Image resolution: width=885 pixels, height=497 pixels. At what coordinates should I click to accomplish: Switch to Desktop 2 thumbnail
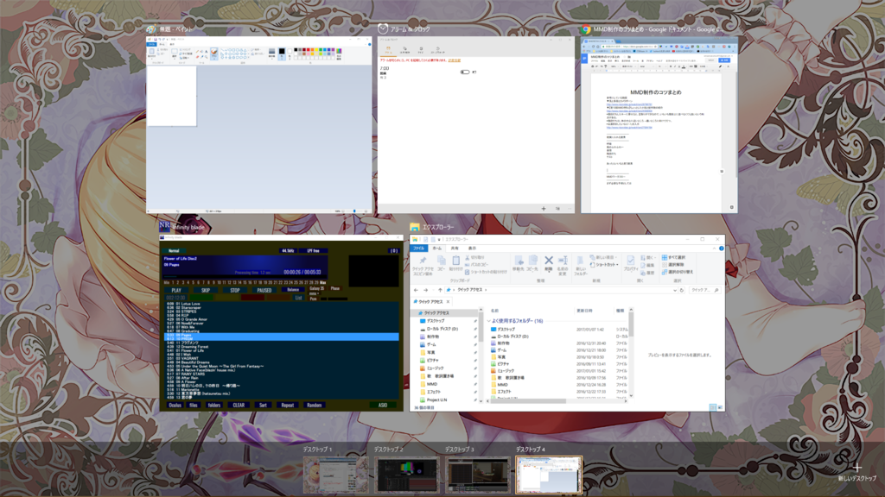point(406,475)
